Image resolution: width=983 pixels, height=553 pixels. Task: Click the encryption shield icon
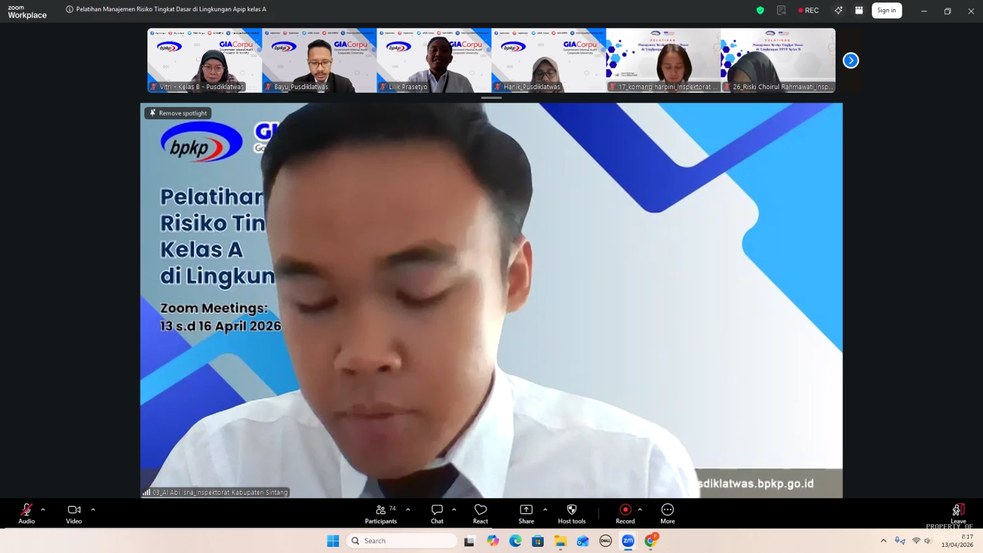760,10
